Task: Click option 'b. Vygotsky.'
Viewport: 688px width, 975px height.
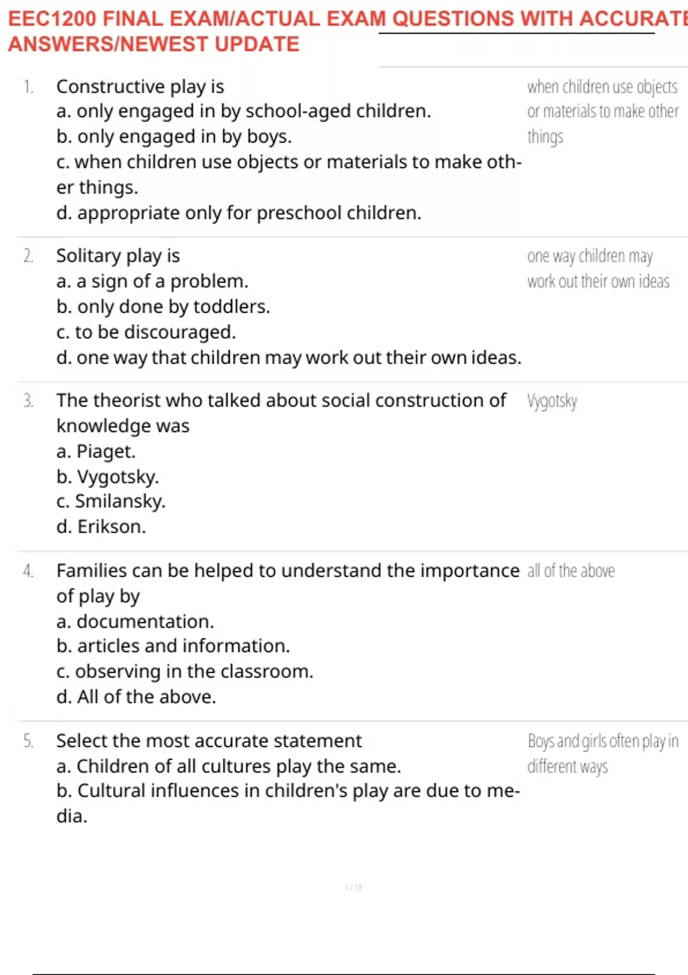Action: coord(108,477)
